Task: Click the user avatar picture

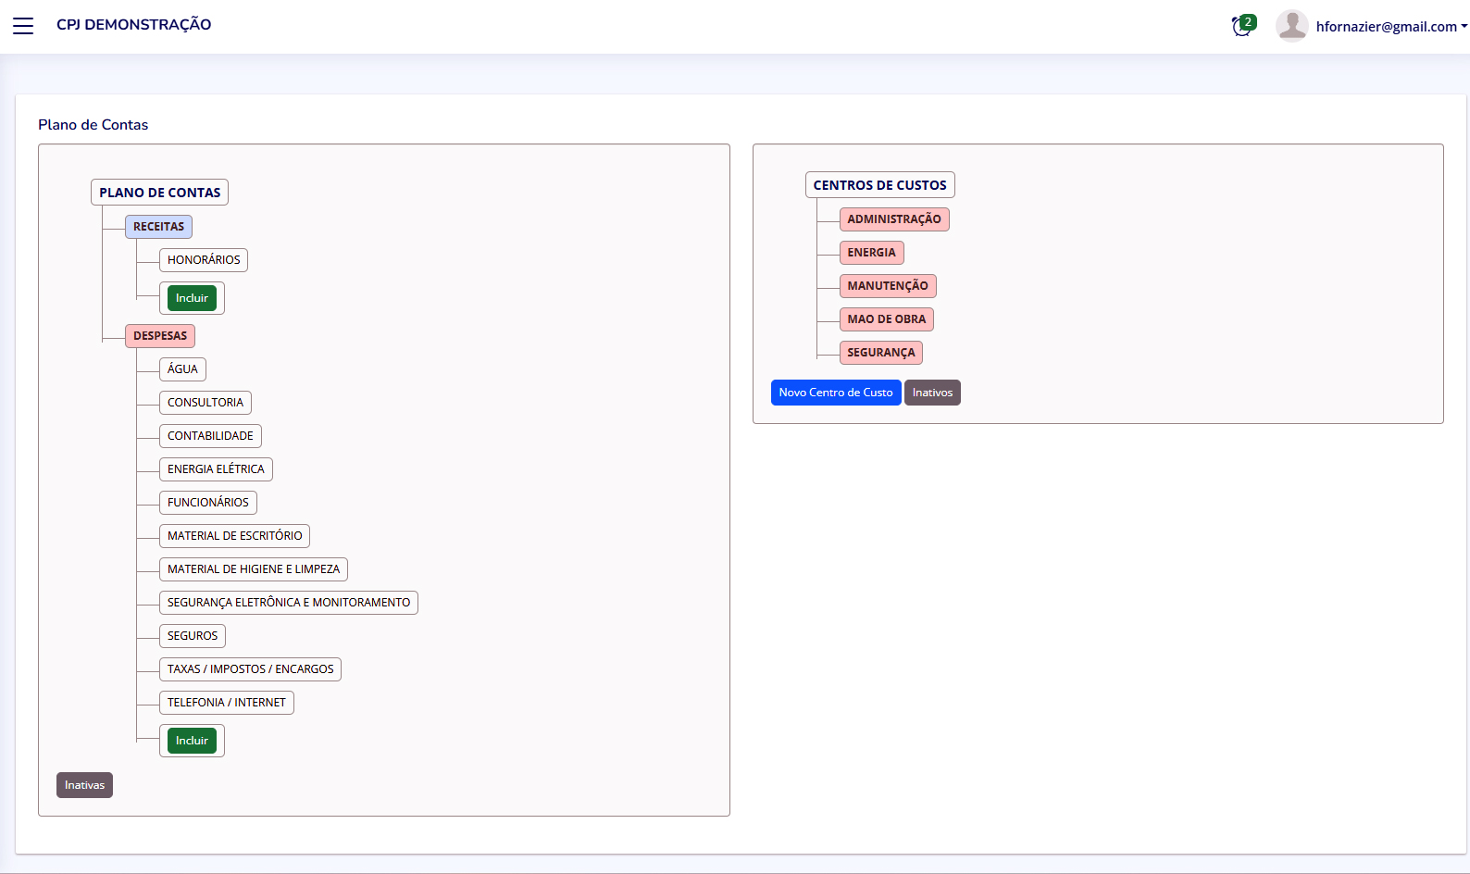Action: [1291, 26]
